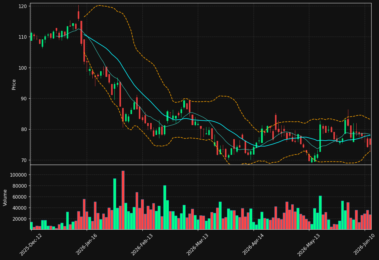The height and width of the screenshot is (260, 379).
Task: Click the 2026-Jun-10 date label
Action: pos(364,244)
